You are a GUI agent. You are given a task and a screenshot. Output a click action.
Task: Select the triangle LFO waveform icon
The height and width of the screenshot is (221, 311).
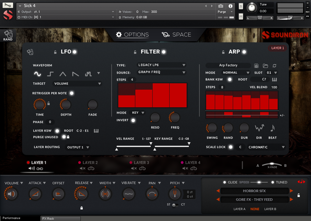click(63, 74)
